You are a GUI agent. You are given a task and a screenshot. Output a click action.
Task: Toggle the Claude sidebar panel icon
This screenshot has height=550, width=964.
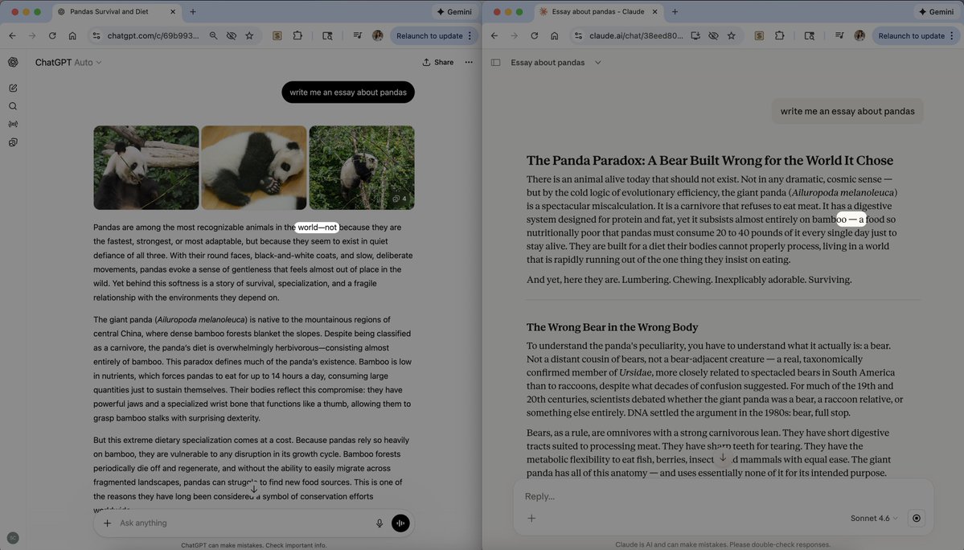[x=495, y=62]
